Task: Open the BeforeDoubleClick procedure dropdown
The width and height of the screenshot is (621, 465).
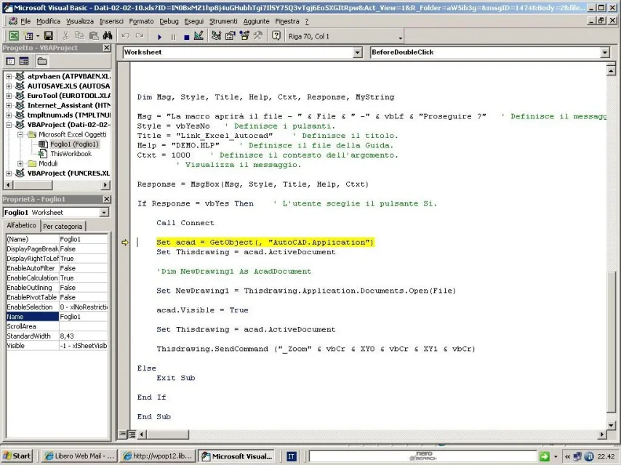Action: coord(604,52)
